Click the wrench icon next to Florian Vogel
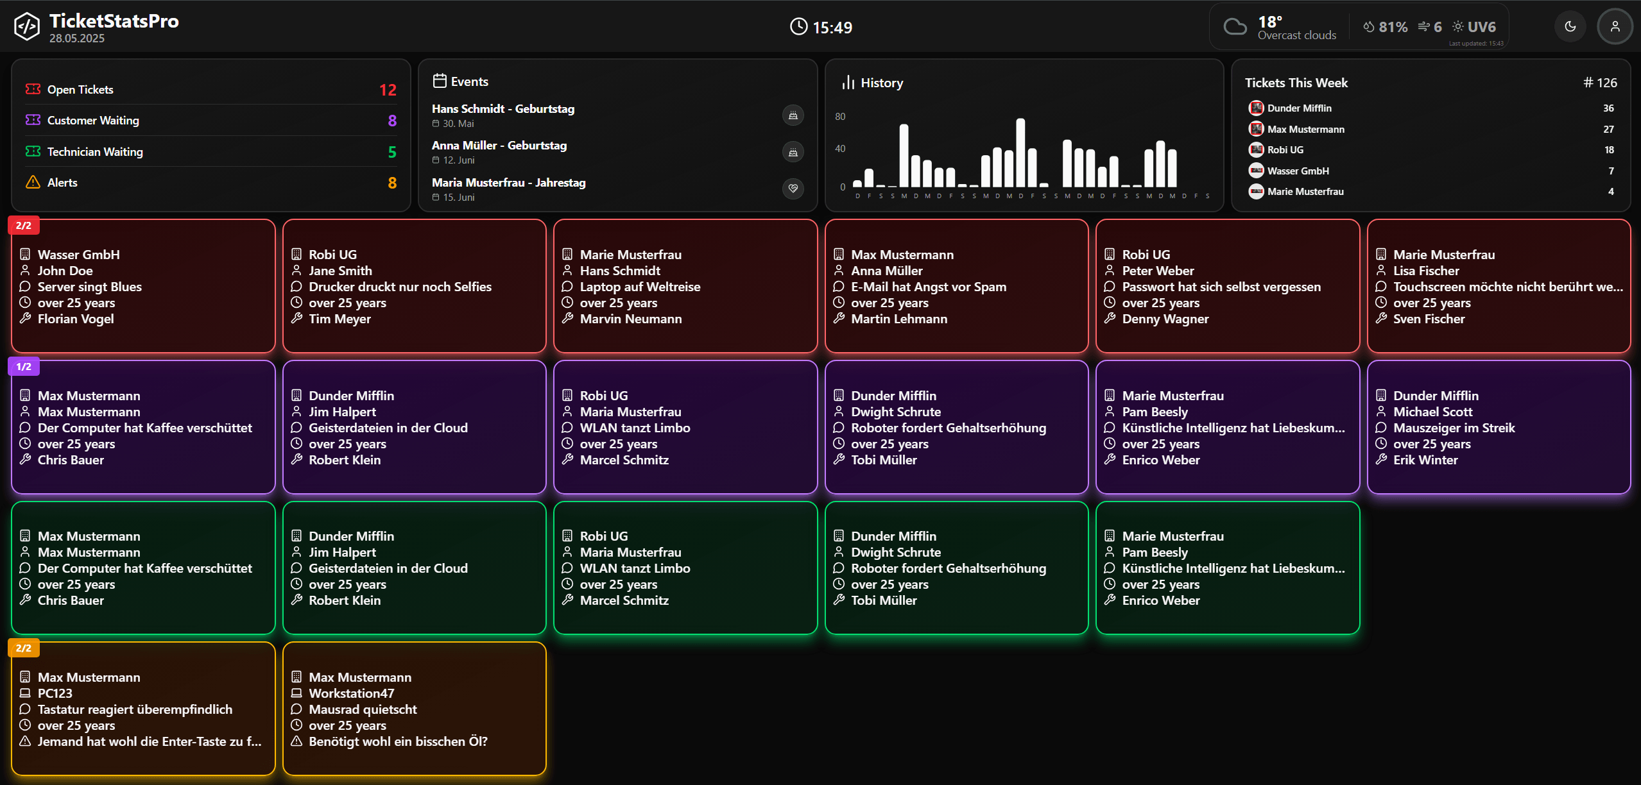 (25, 318)
